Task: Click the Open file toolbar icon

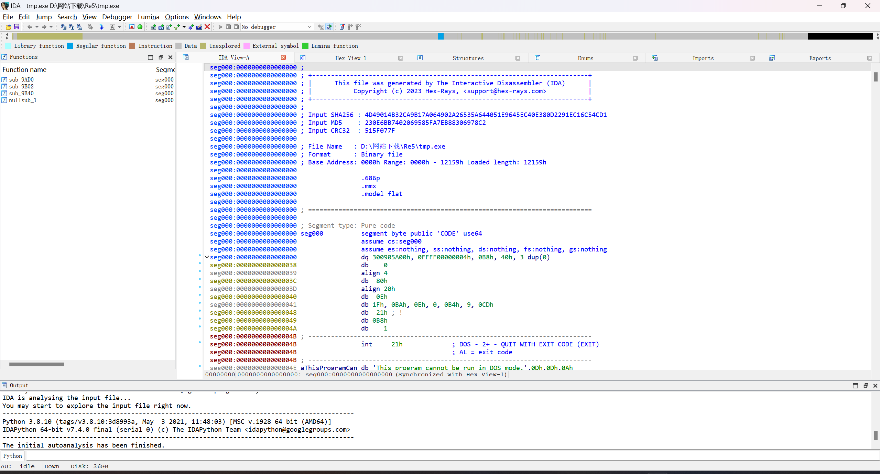Action: point(8,27)
